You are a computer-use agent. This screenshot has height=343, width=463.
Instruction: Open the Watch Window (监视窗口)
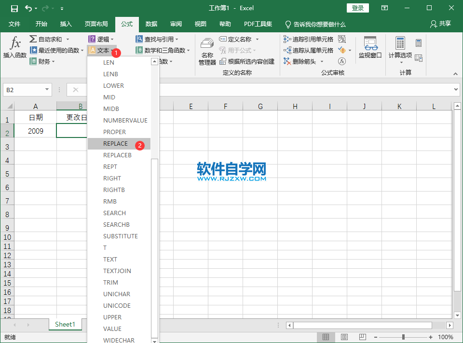[370, 47]
